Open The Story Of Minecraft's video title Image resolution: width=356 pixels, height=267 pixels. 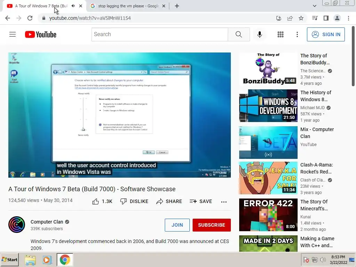[314, 205]
